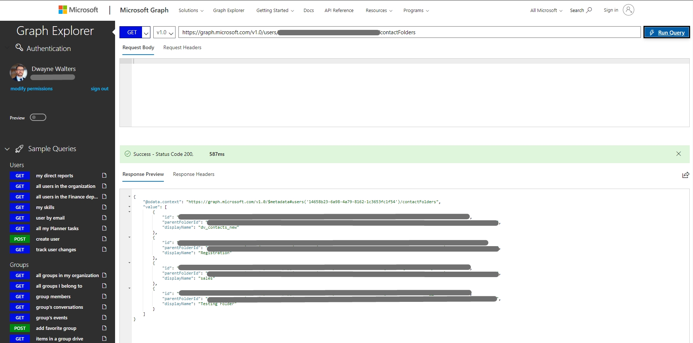Viewport: 693px width, 343px height.
Task: Open docs icon for create user
Action: pos(104,239)
